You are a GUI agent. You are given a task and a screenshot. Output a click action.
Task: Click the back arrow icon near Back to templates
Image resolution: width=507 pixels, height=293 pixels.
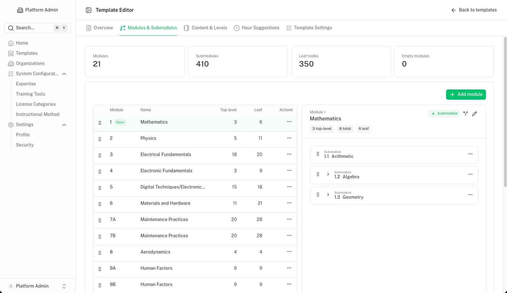[x=453, y=10]
